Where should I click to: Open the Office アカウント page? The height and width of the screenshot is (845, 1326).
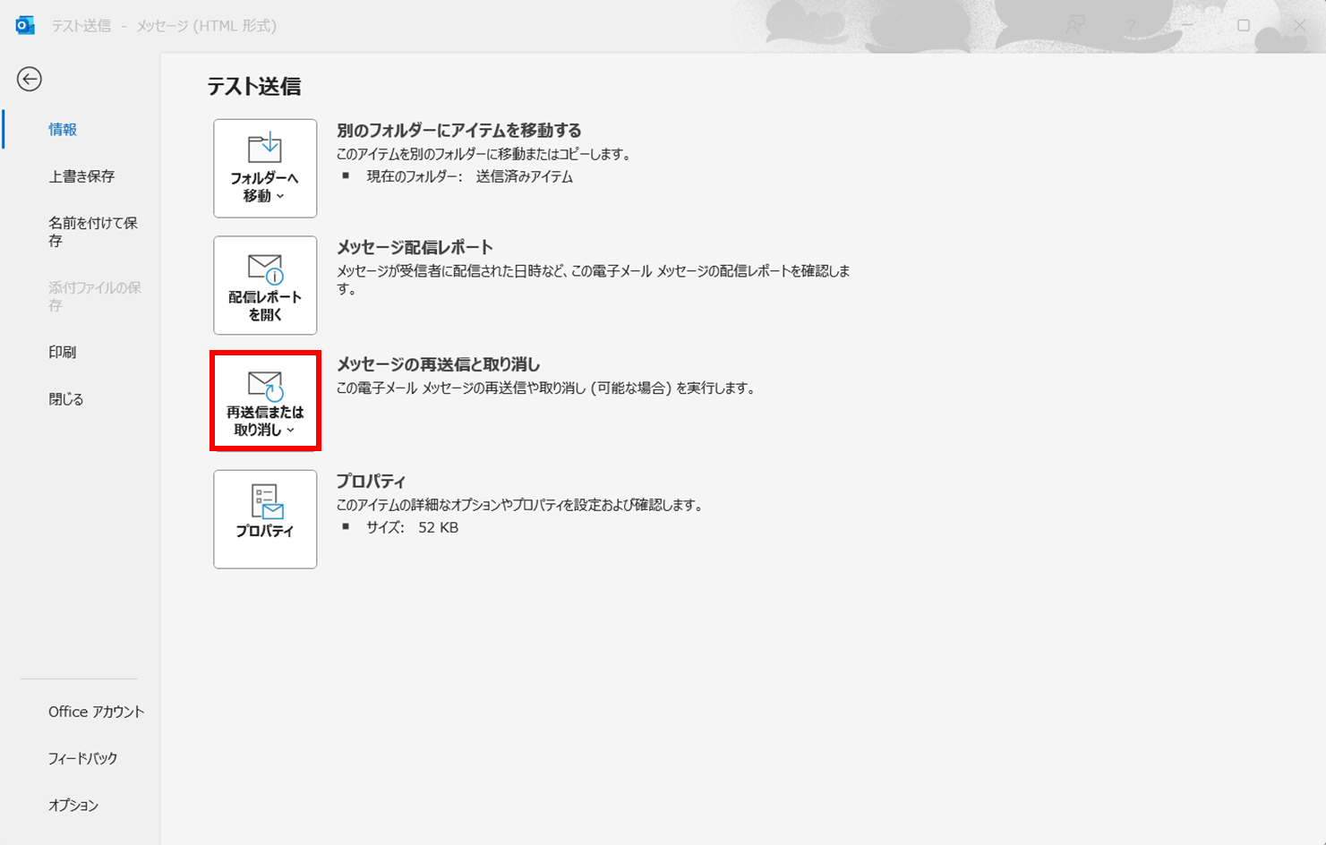point(96,712)
